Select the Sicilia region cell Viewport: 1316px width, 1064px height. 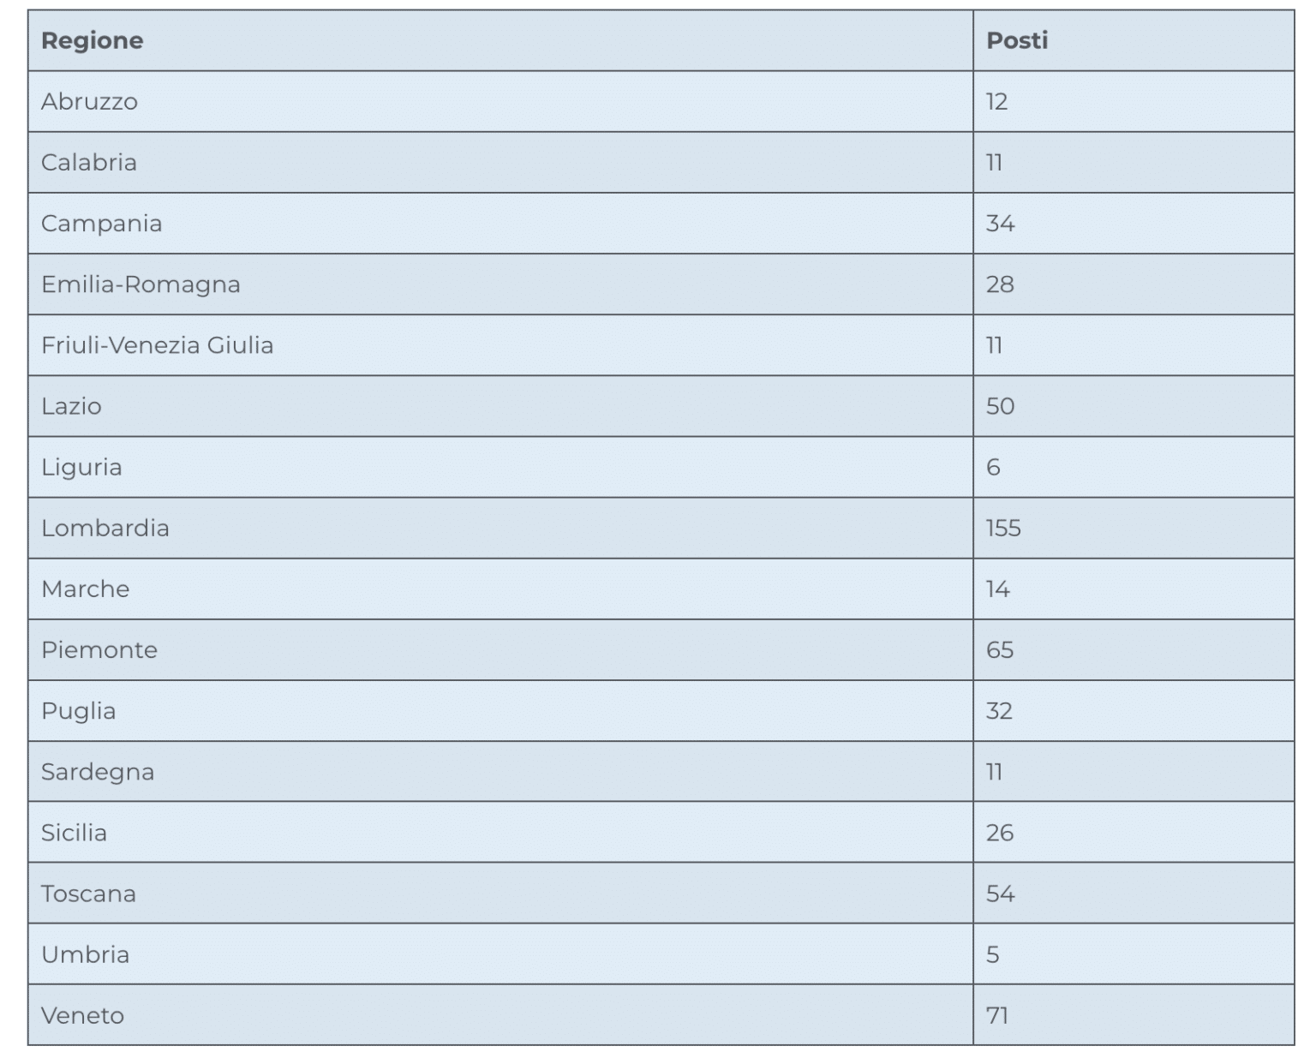pos(74,833)
